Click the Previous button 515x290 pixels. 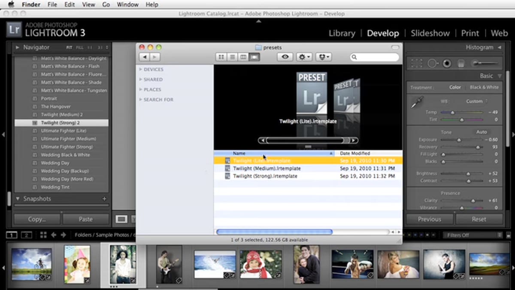point(430,219)
